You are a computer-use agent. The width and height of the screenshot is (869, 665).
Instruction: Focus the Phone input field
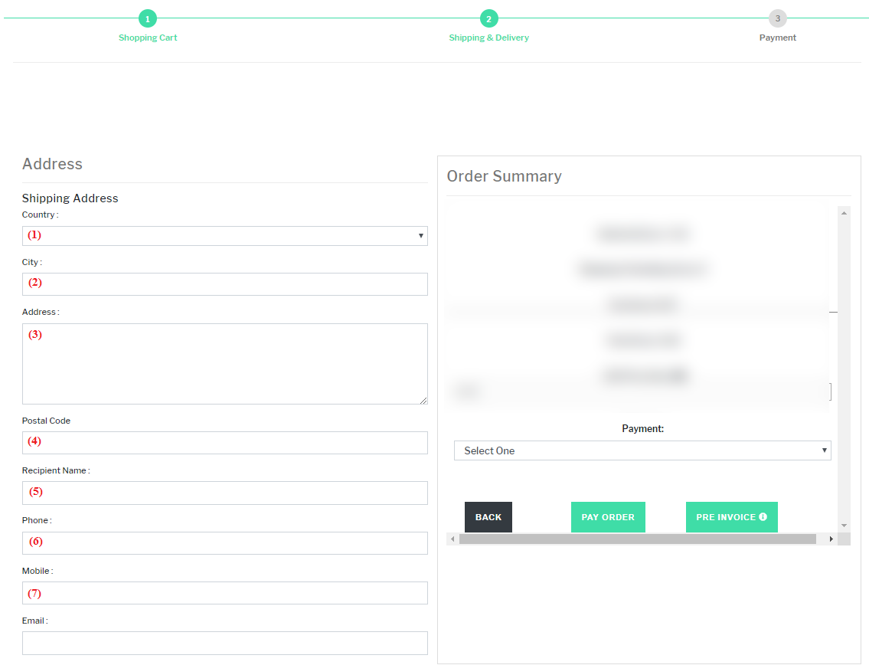click(224, 543)
